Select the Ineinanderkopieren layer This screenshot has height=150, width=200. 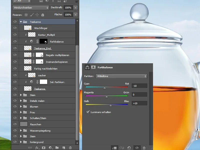(x=47, y=61)
